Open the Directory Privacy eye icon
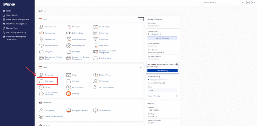Image resolution: width=257 pixels, height=126 pixels. click(x=96, y=75)
